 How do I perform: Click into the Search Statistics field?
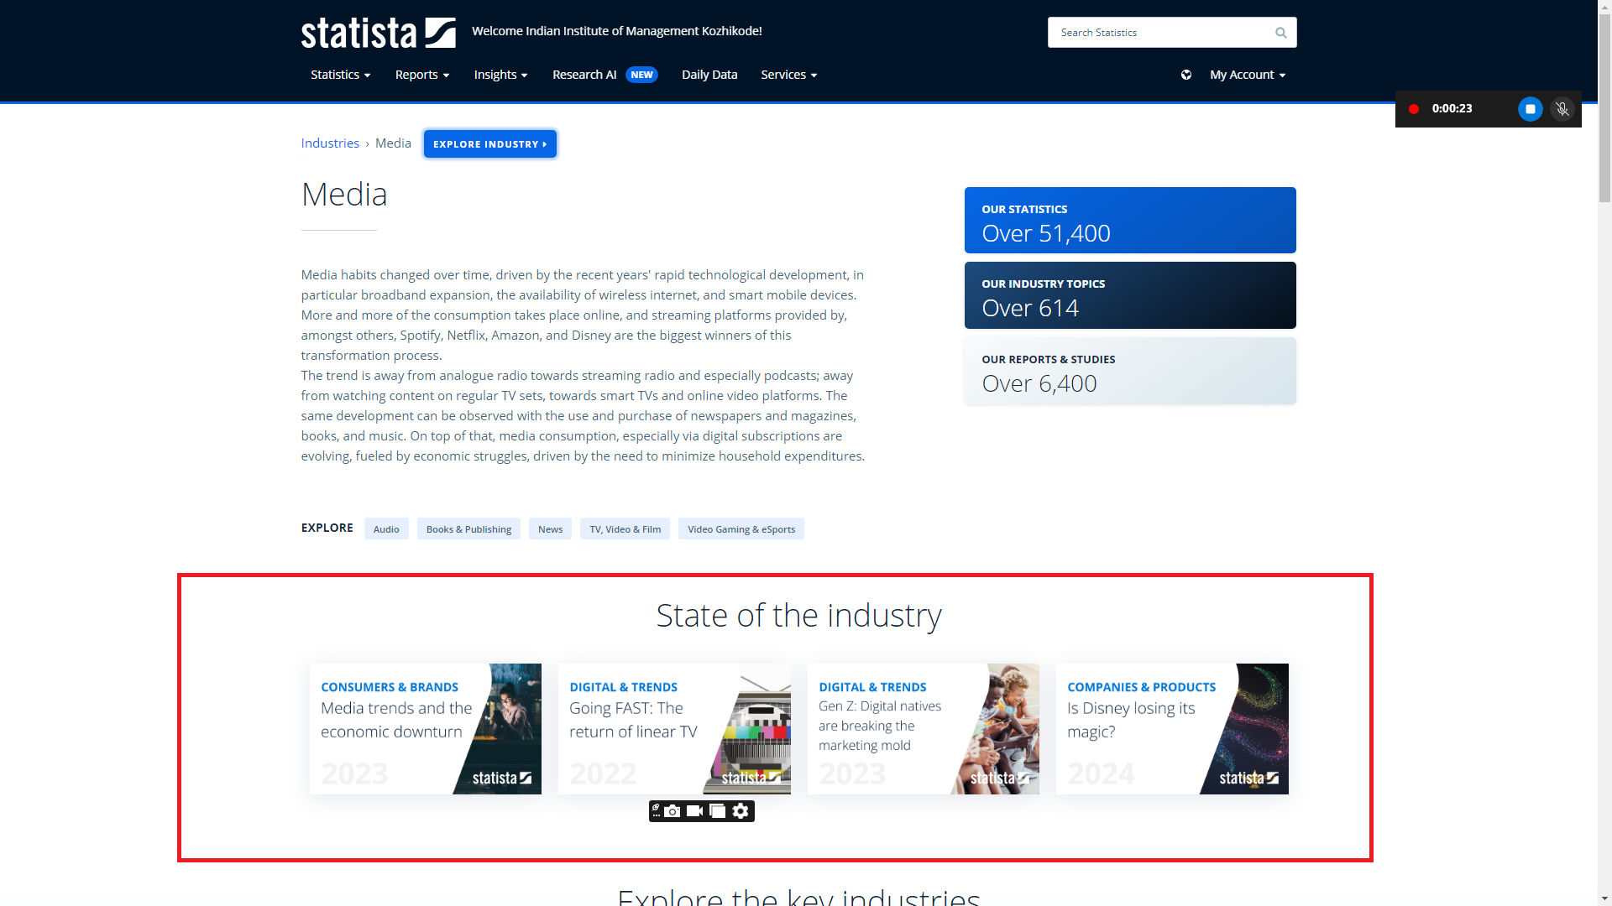coord(1159,33)
